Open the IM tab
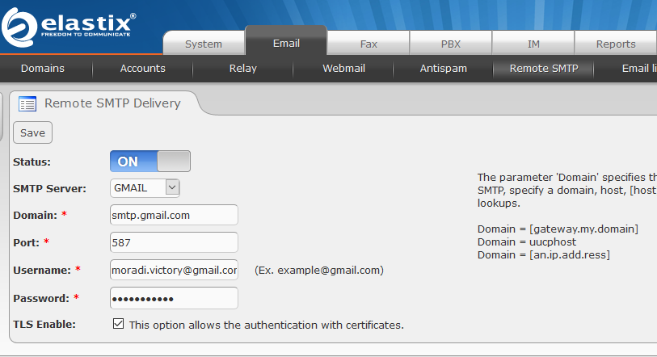Screen dimensions: 657x357 [x=533, y=44]
